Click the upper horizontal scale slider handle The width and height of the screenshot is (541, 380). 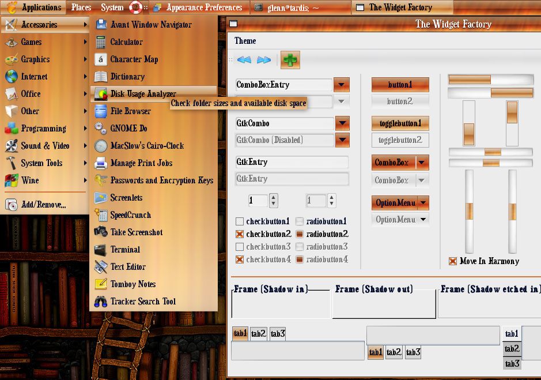tap(493, 152)
